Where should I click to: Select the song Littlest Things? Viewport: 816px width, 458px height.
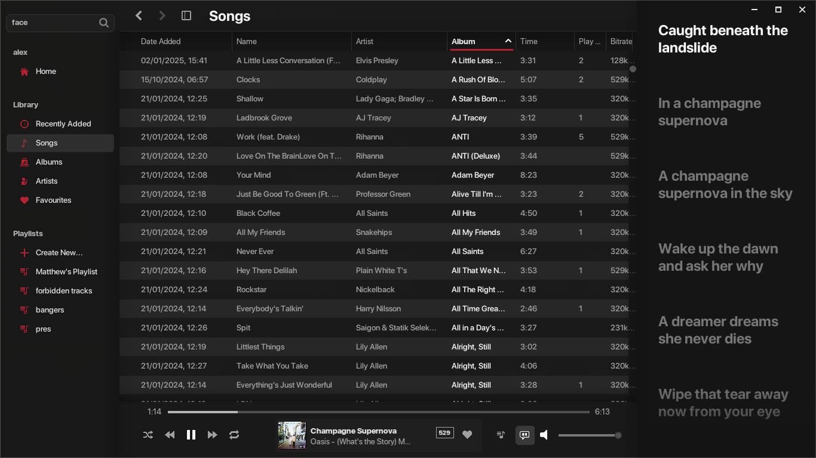[374, 347]
